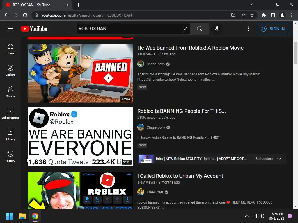The image size is (298, 223).
Task: Click the magnifier search button
Action: (200, 29)
